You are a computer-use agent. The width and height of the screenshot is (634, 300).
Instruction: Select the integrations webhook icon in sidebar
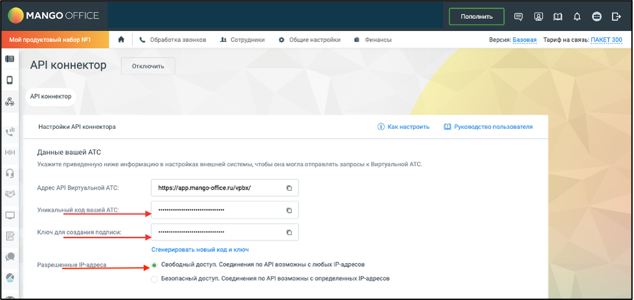(x=10, y=102)
